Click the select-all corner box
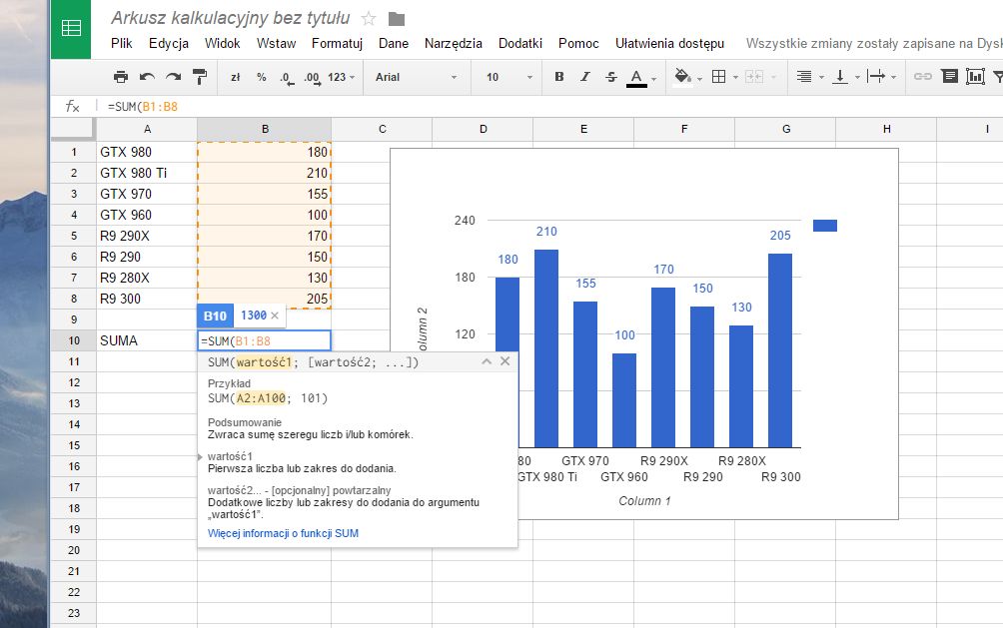 pyautogui.click(x=73, y=129)
